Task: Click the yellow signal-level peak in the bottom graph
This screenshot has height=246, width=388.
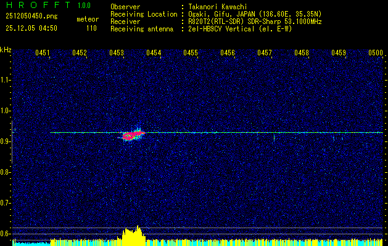Action: [134, 235]
